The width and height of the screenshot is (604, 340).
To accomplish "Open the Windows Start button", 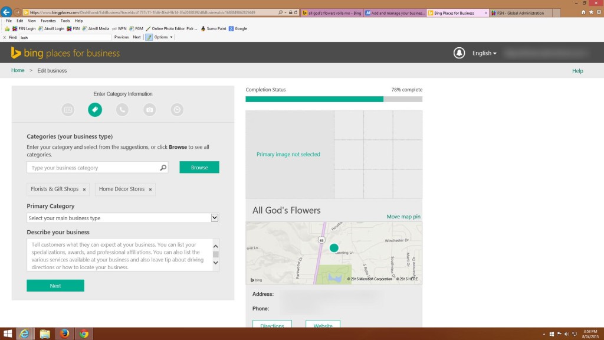I will coord(7,334).
